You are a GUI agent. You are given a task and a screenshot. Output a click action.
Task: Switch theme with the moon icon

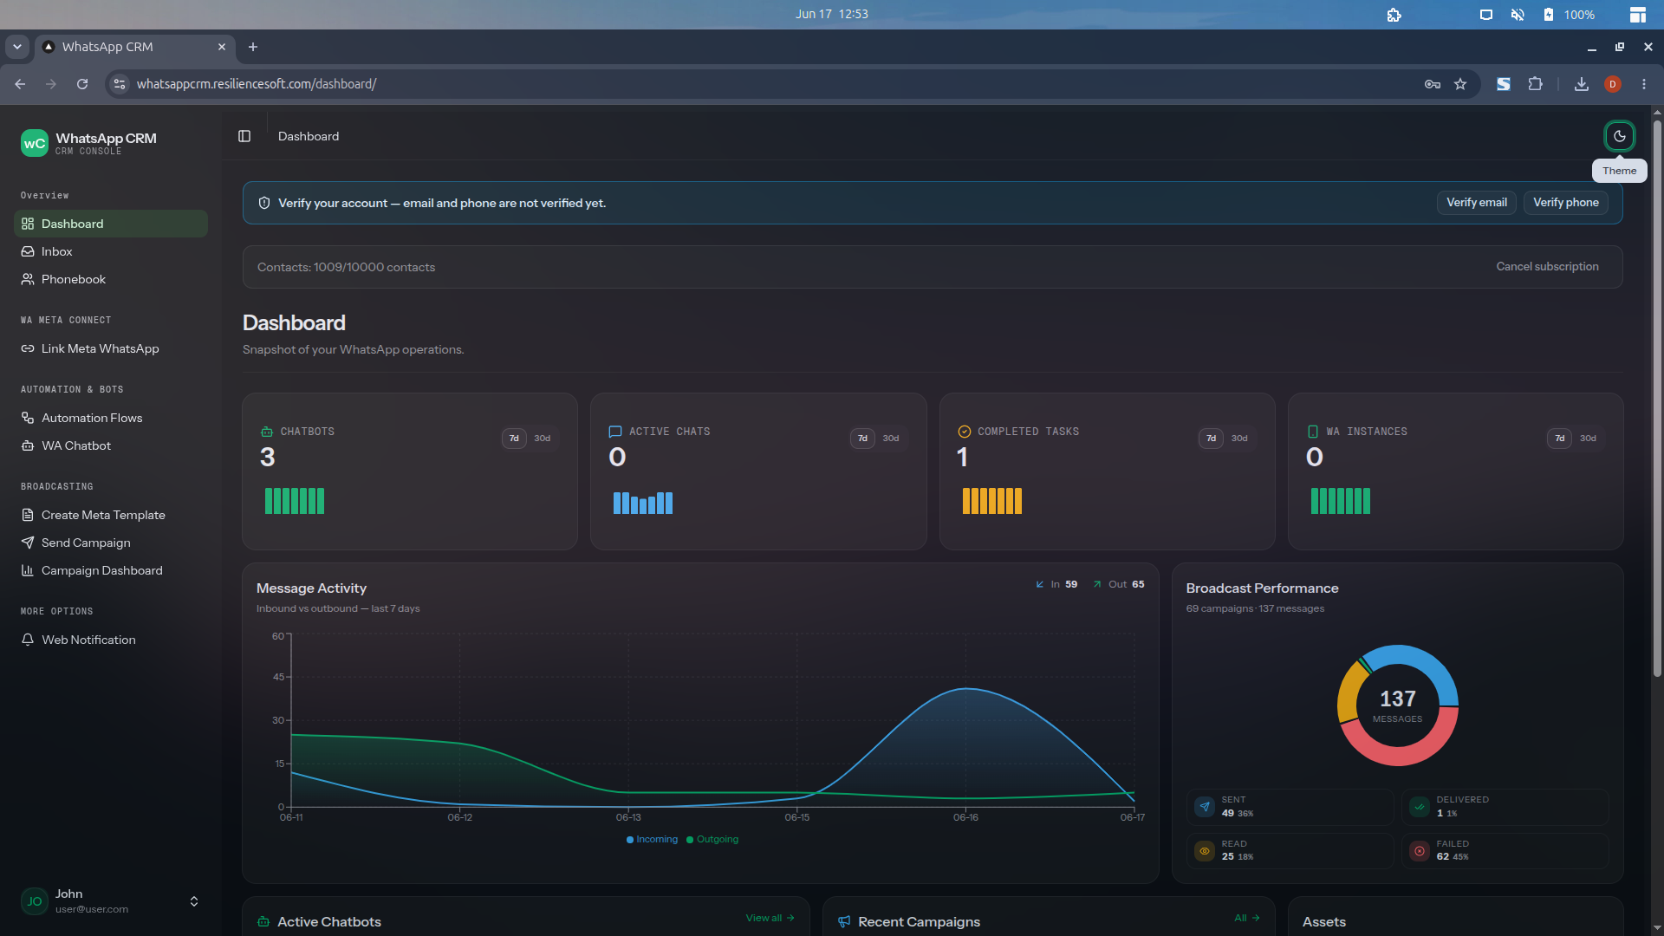1619,136
